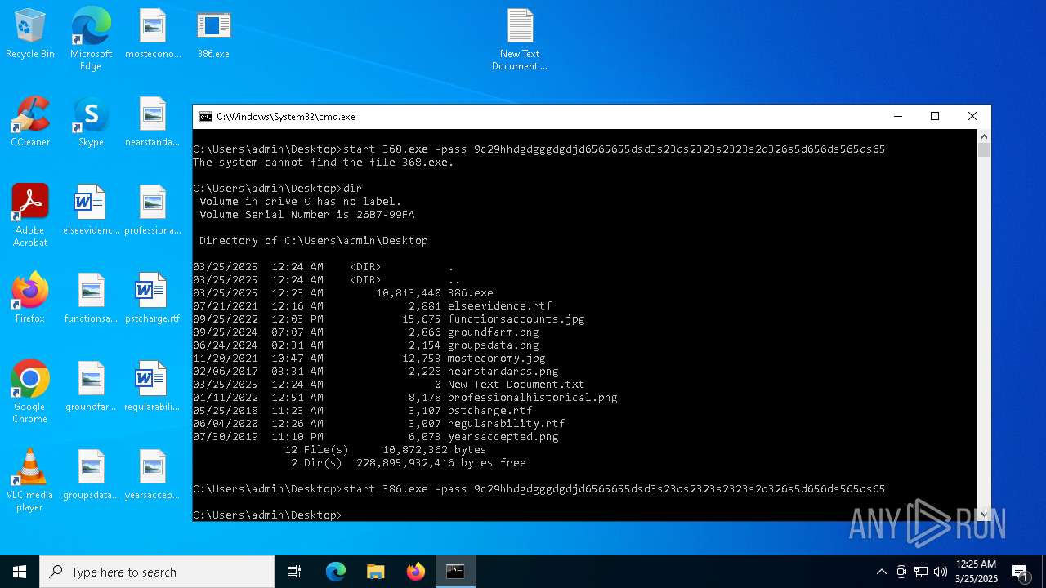Click 'groundfarm.png' in the dir output
Image resolution: width=1046 pixels, height=588 pixels.
point(494,332)
